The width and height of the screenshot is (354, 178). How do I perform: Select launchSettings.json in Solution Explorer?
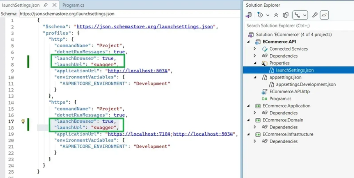coord(295,70)
